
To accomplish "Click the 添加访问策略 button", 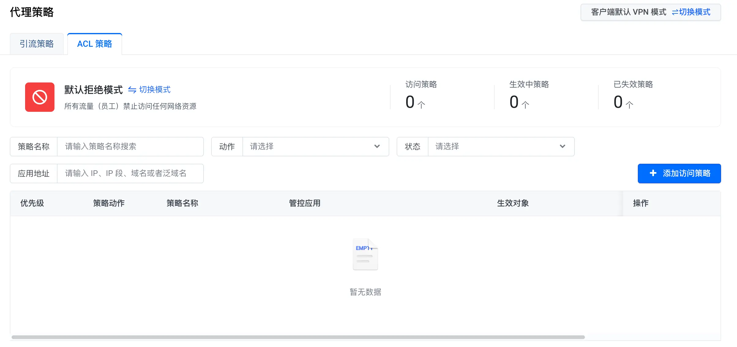I will click(679, 173).
